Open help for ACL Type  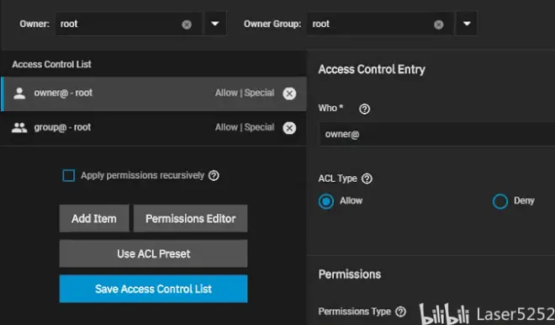[x=367, y=178]
